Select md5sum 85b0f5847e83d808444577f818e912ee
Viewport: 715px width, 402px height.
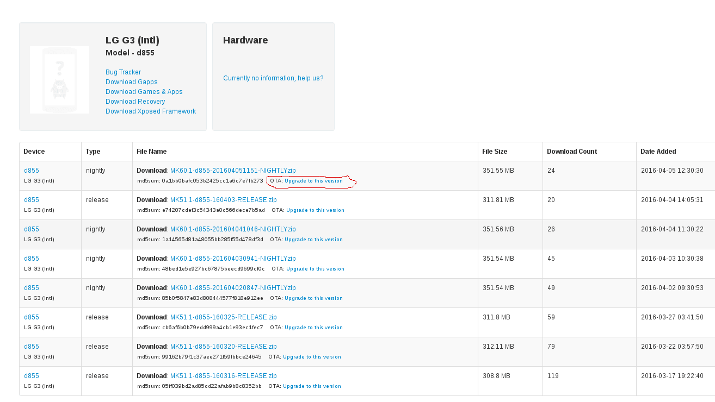[x=212, y=298]
